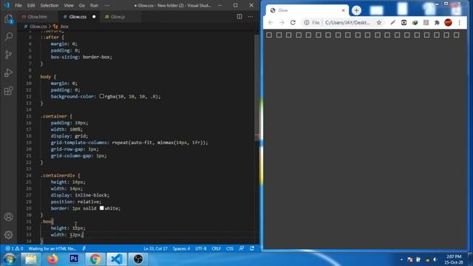Open the Manage gear icon

pos(8,235)
